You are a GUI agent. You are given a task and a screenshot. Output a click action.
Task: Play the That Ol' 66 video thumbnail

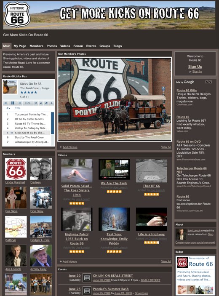(x=152, y=171)
